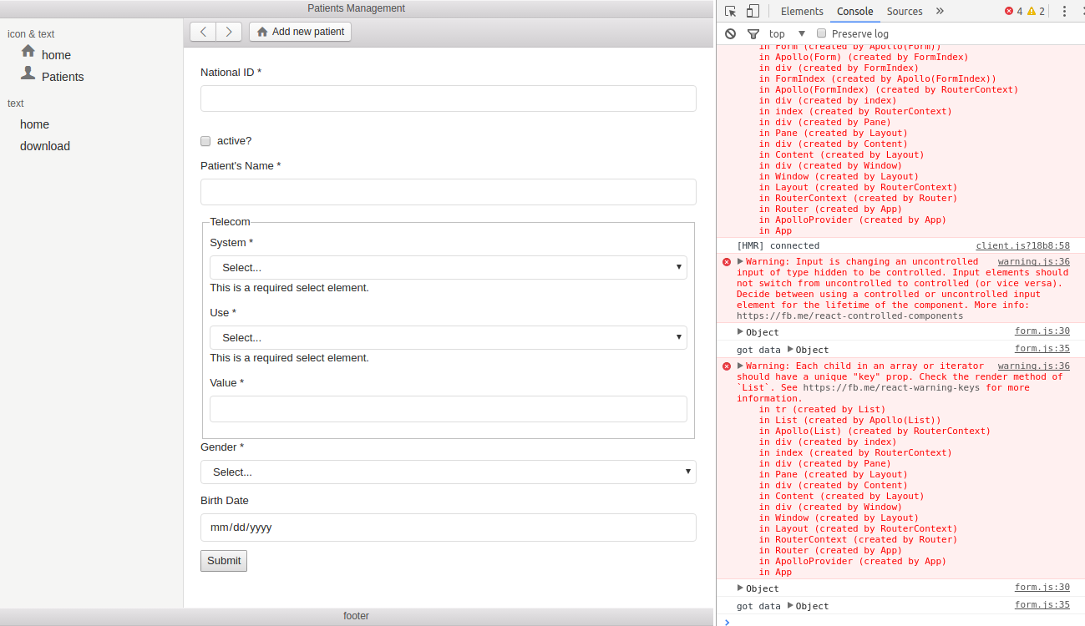Click the Patients person icon in the sidebar

(28, 73)
